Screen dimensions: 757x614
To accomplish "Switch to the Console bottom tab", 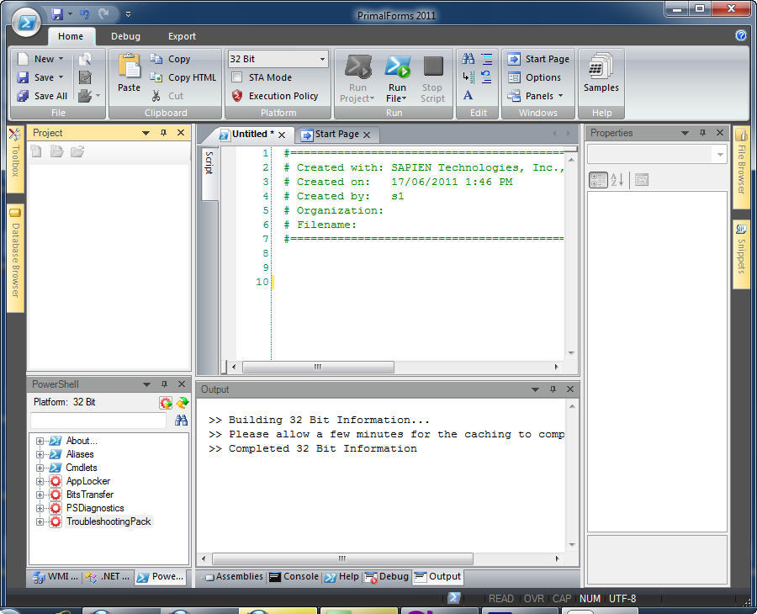I will pos(294,577).
